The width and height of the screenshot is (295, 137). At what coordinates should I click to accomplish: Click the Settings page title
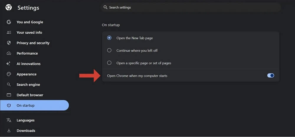tap(28, 8)
